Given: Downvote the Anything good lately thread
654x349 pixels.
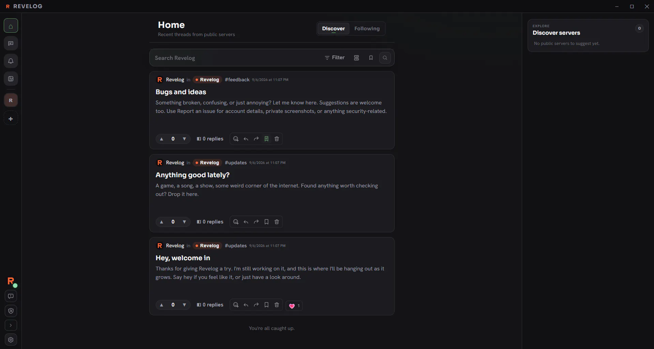Looking at the screenshot, I should pos(184,222).
